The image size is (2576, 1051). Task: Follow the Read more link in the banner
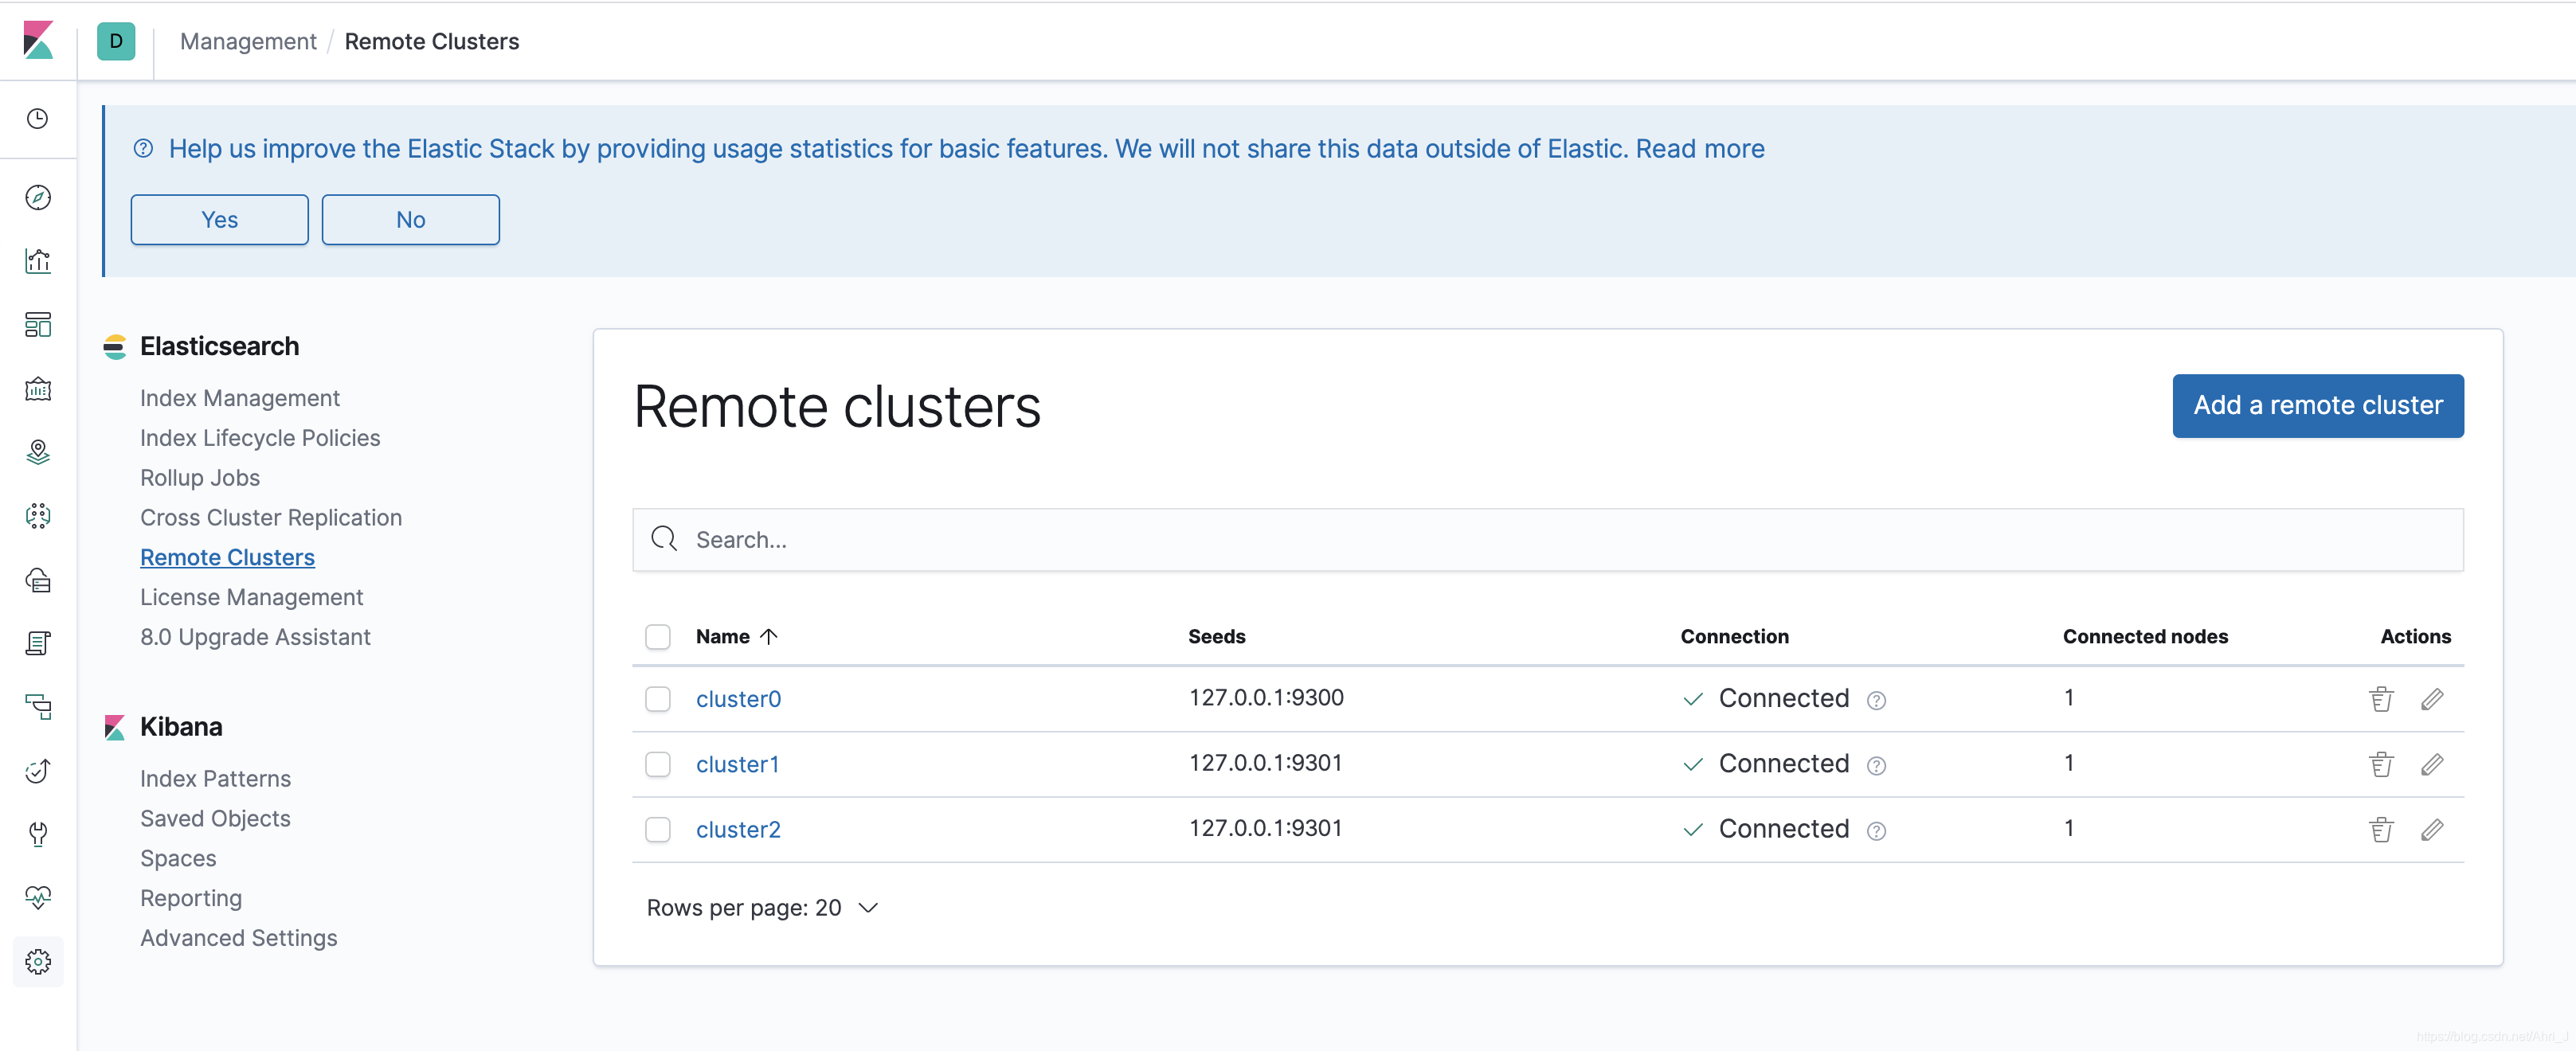pos(1700,149)
